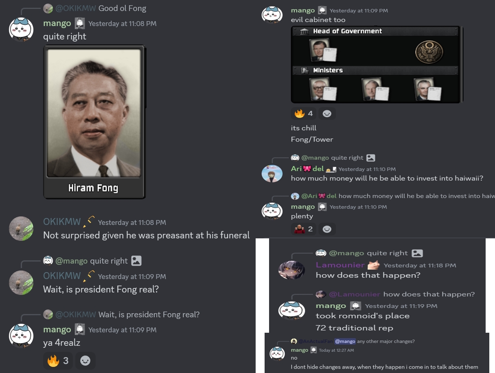This screenshot has height=373, width=495.
Task: Click the fire reaction with count 4
Action: pos(303,113)
